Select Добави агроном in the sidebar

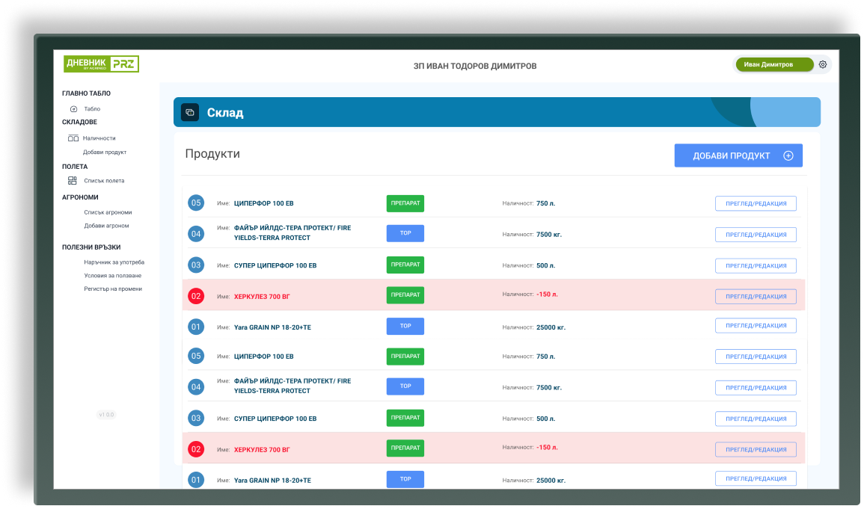(x=106, y=226)
